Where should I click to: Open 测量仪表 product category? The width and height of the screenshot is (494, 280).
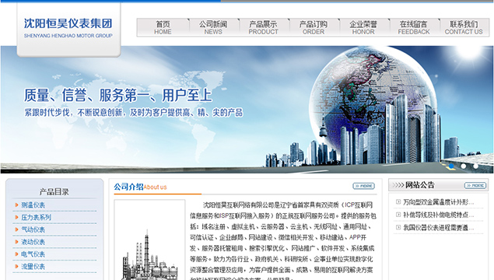pos(33,205)
